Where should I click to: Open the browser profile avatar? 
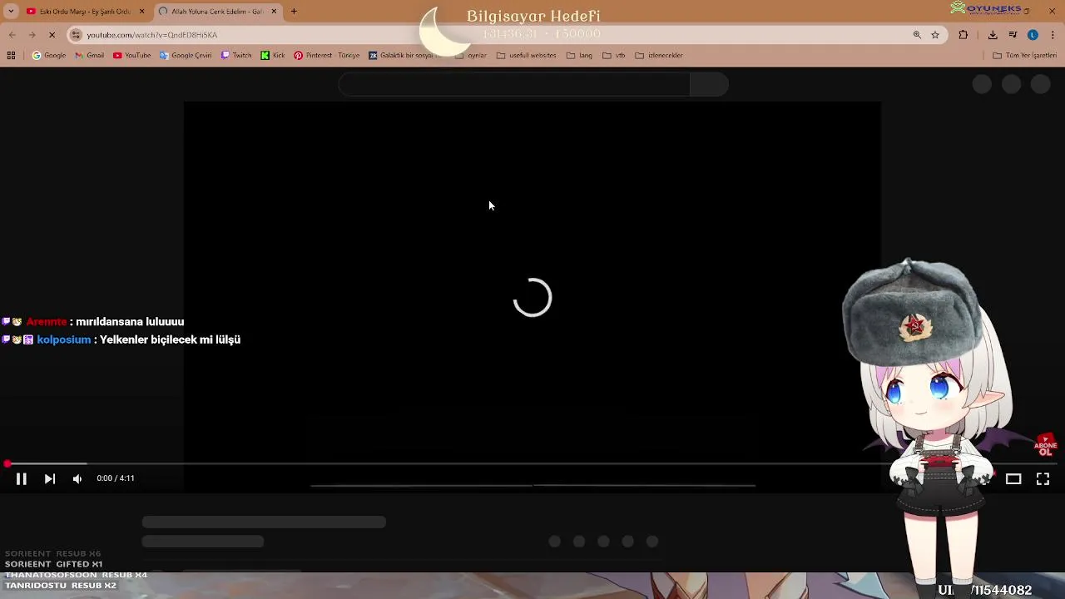click(1033, 35)
